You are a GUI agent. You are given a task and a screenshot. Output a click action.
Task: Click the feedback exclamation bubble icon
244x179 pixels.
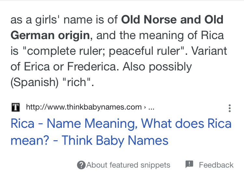click(189, 164)
